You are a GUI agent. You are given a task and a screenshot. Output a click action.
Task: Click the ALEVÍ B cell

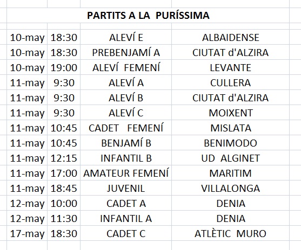tap(126, 98)
